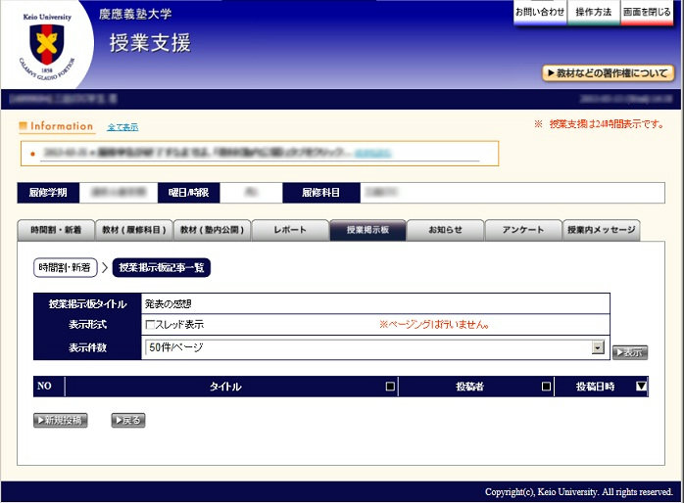Click the 戻る back button

128,421
